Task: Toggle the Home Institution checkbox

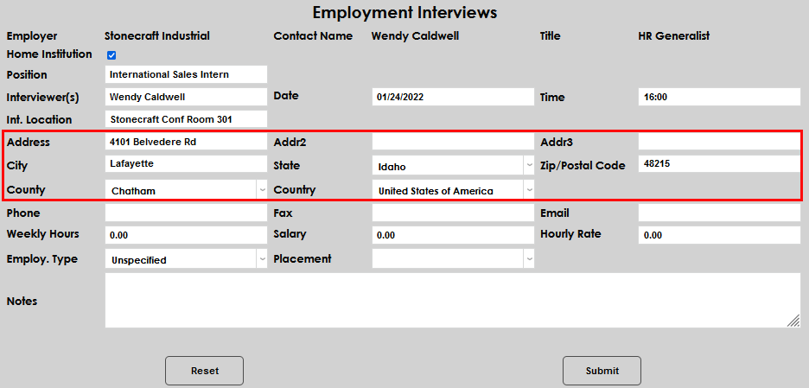Action: click(111, 55)
